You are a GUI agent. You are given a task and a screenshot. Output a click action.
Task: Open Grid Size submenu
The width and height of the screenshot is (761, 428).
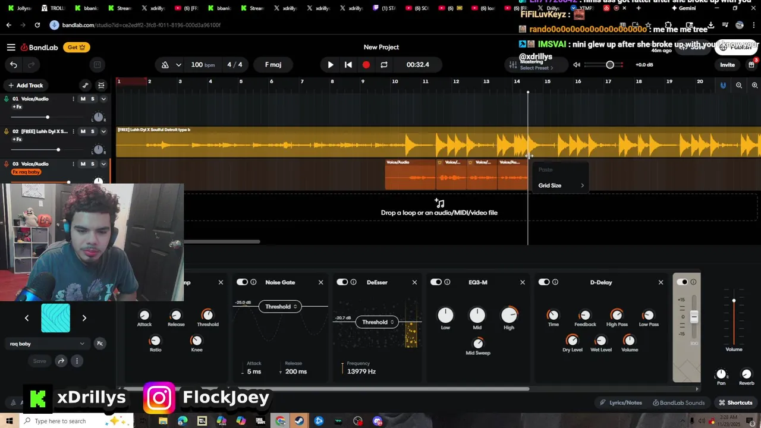click(x=561, y=185)
